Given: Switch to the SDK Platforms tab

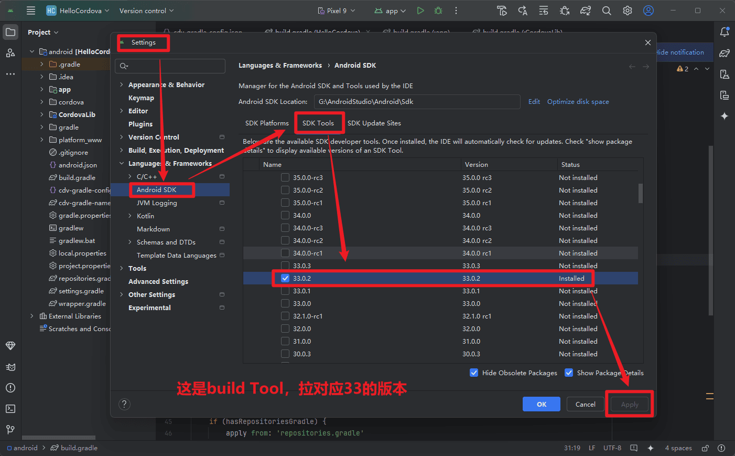Looking at the screenshot, I should [267, 123].
